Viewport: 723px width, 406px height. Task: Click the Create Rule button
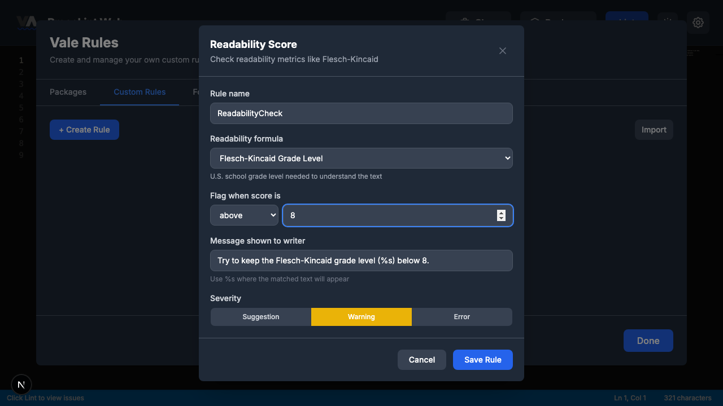tap(84, 129)
